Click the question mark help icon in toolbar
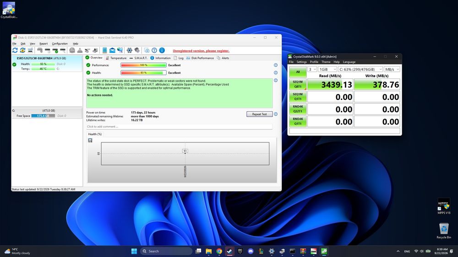Image resolution: width=458 pixels, height=257 pixels. click(x=154, y=50)
